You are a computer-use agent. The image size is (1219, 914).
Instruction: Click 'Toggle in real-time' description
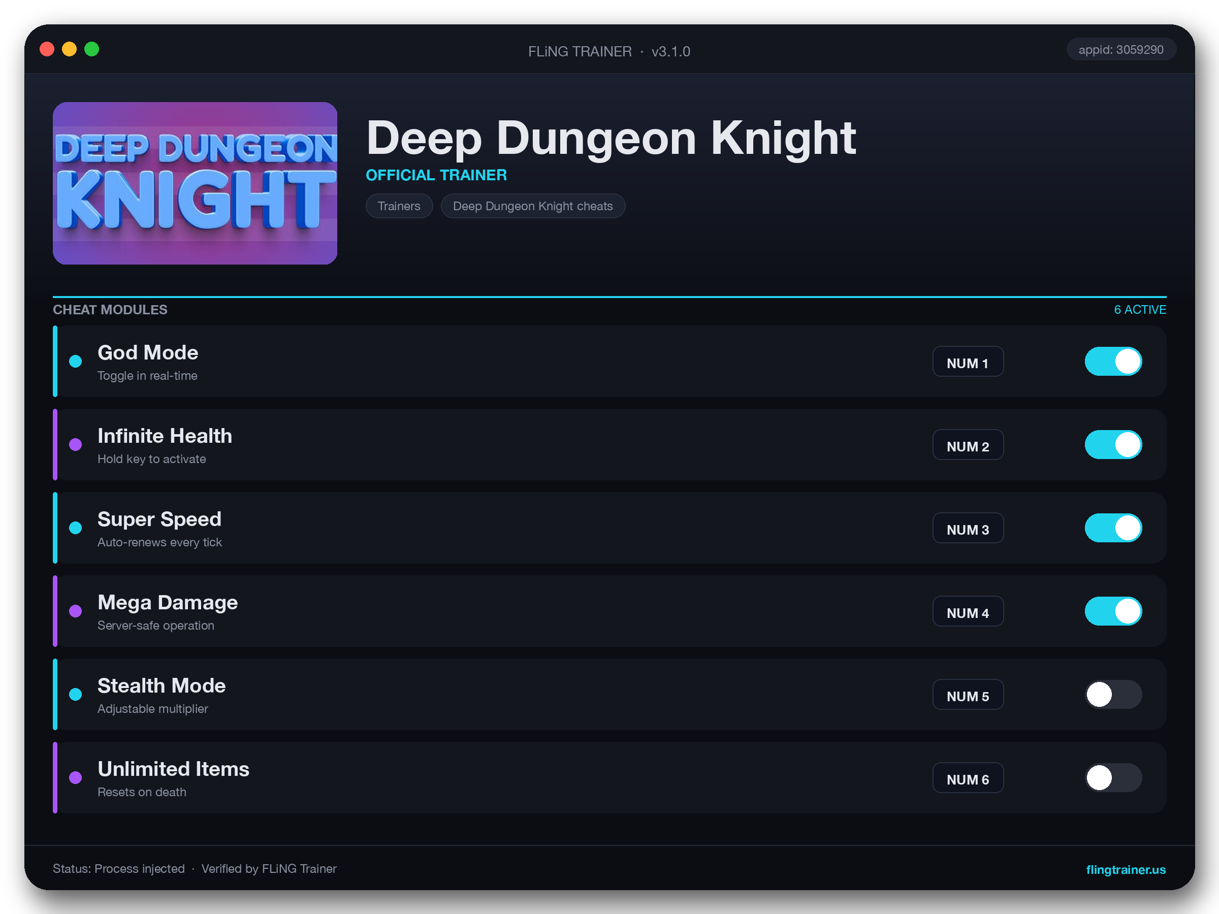tap(147, 376)
